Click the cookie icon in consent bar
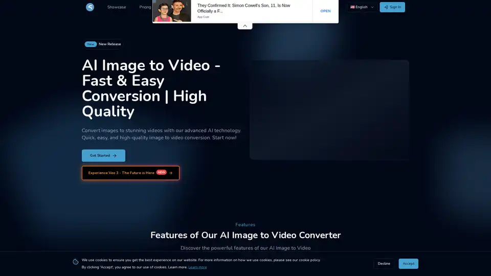 76,262
